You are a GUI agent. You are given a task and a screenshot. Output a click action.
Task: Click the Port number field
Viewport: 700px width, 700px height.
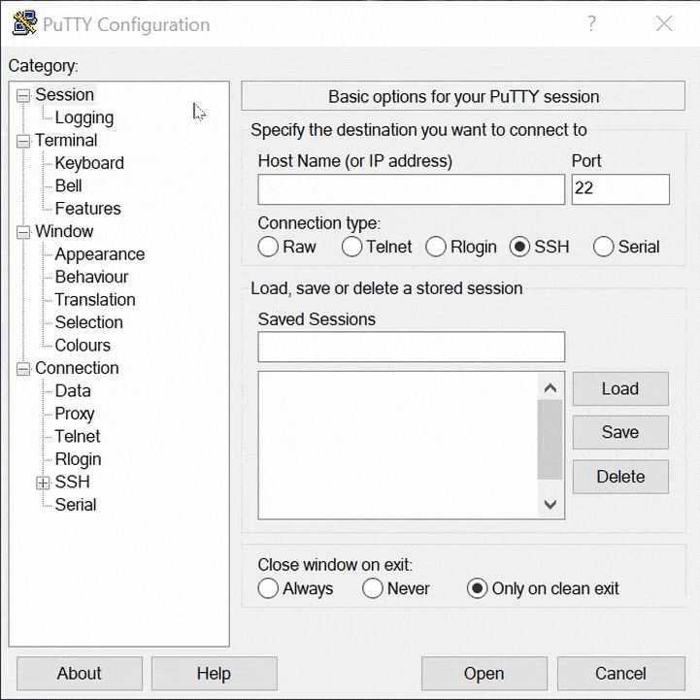(x=619, y=189)
